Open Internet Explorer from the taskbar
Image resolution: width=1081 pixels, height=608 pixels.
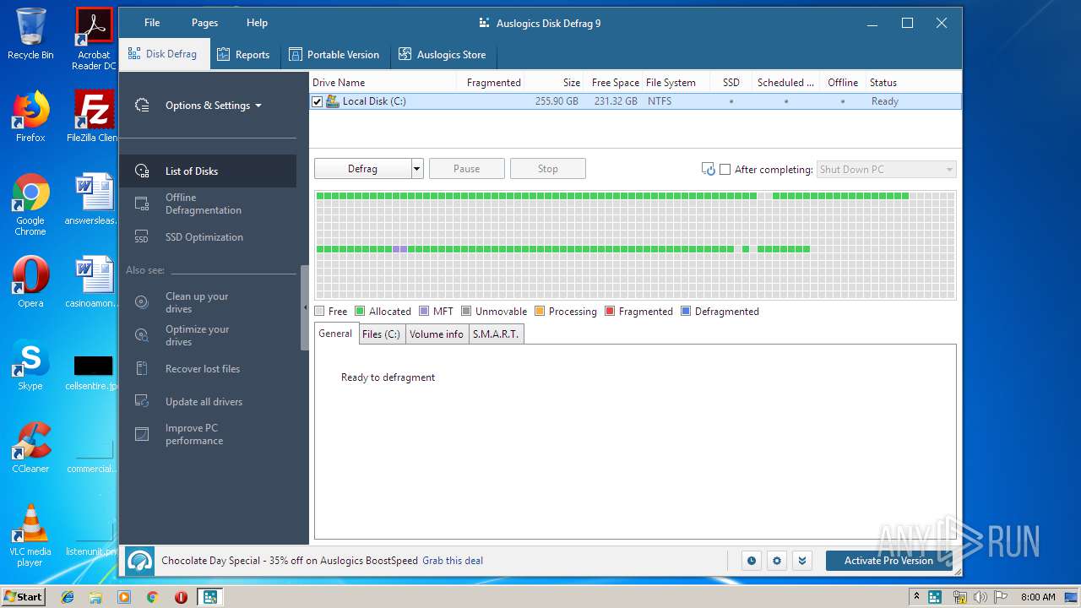click(68, 597)
